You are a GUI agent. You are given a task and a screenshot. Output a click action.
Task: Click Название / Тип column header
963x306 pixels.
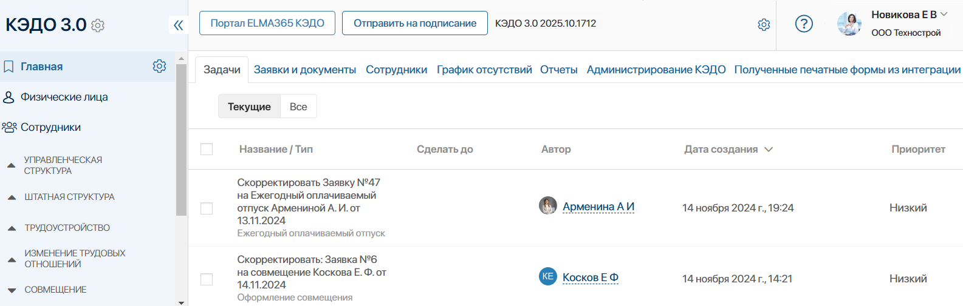click(x=276, y=149)
